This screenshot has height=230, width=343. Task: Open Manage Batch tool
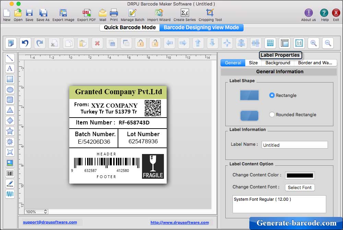[132, 15]
